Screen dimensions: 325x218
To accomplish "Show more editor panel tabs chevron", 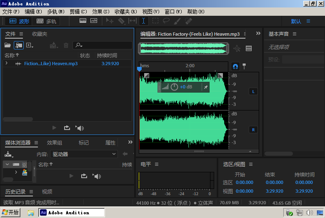I will tap(258, 33).
